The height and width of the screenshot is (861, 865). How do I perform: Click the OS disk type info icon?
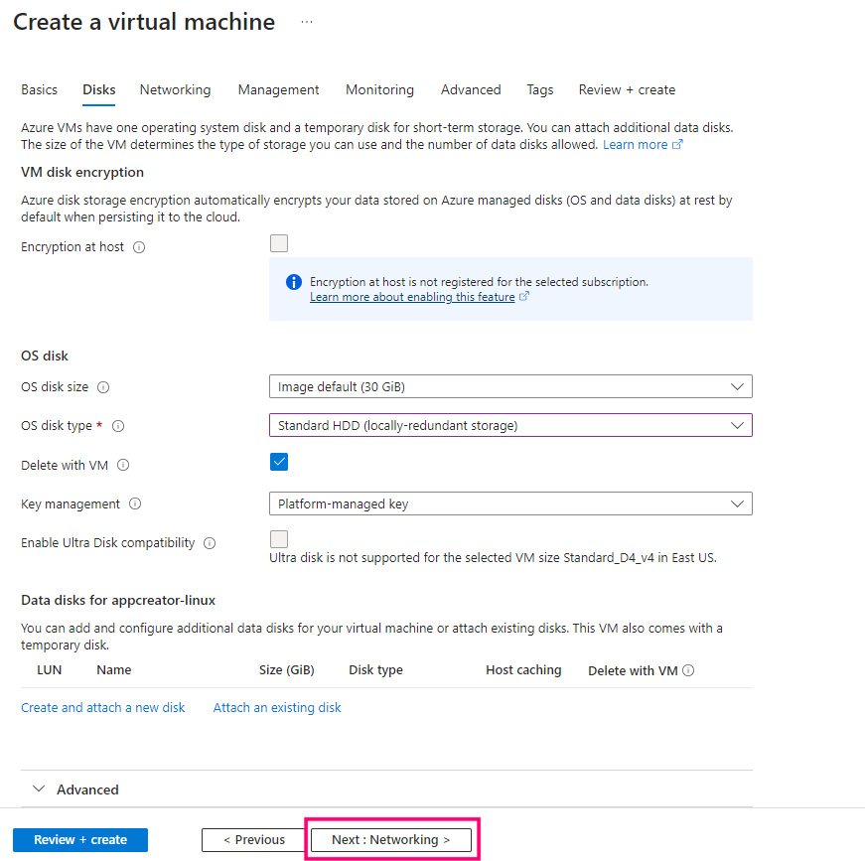coord(118,426)
